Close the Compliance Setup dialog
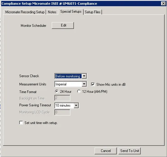This screenshot has height=157, width=167. click(163, 4)
